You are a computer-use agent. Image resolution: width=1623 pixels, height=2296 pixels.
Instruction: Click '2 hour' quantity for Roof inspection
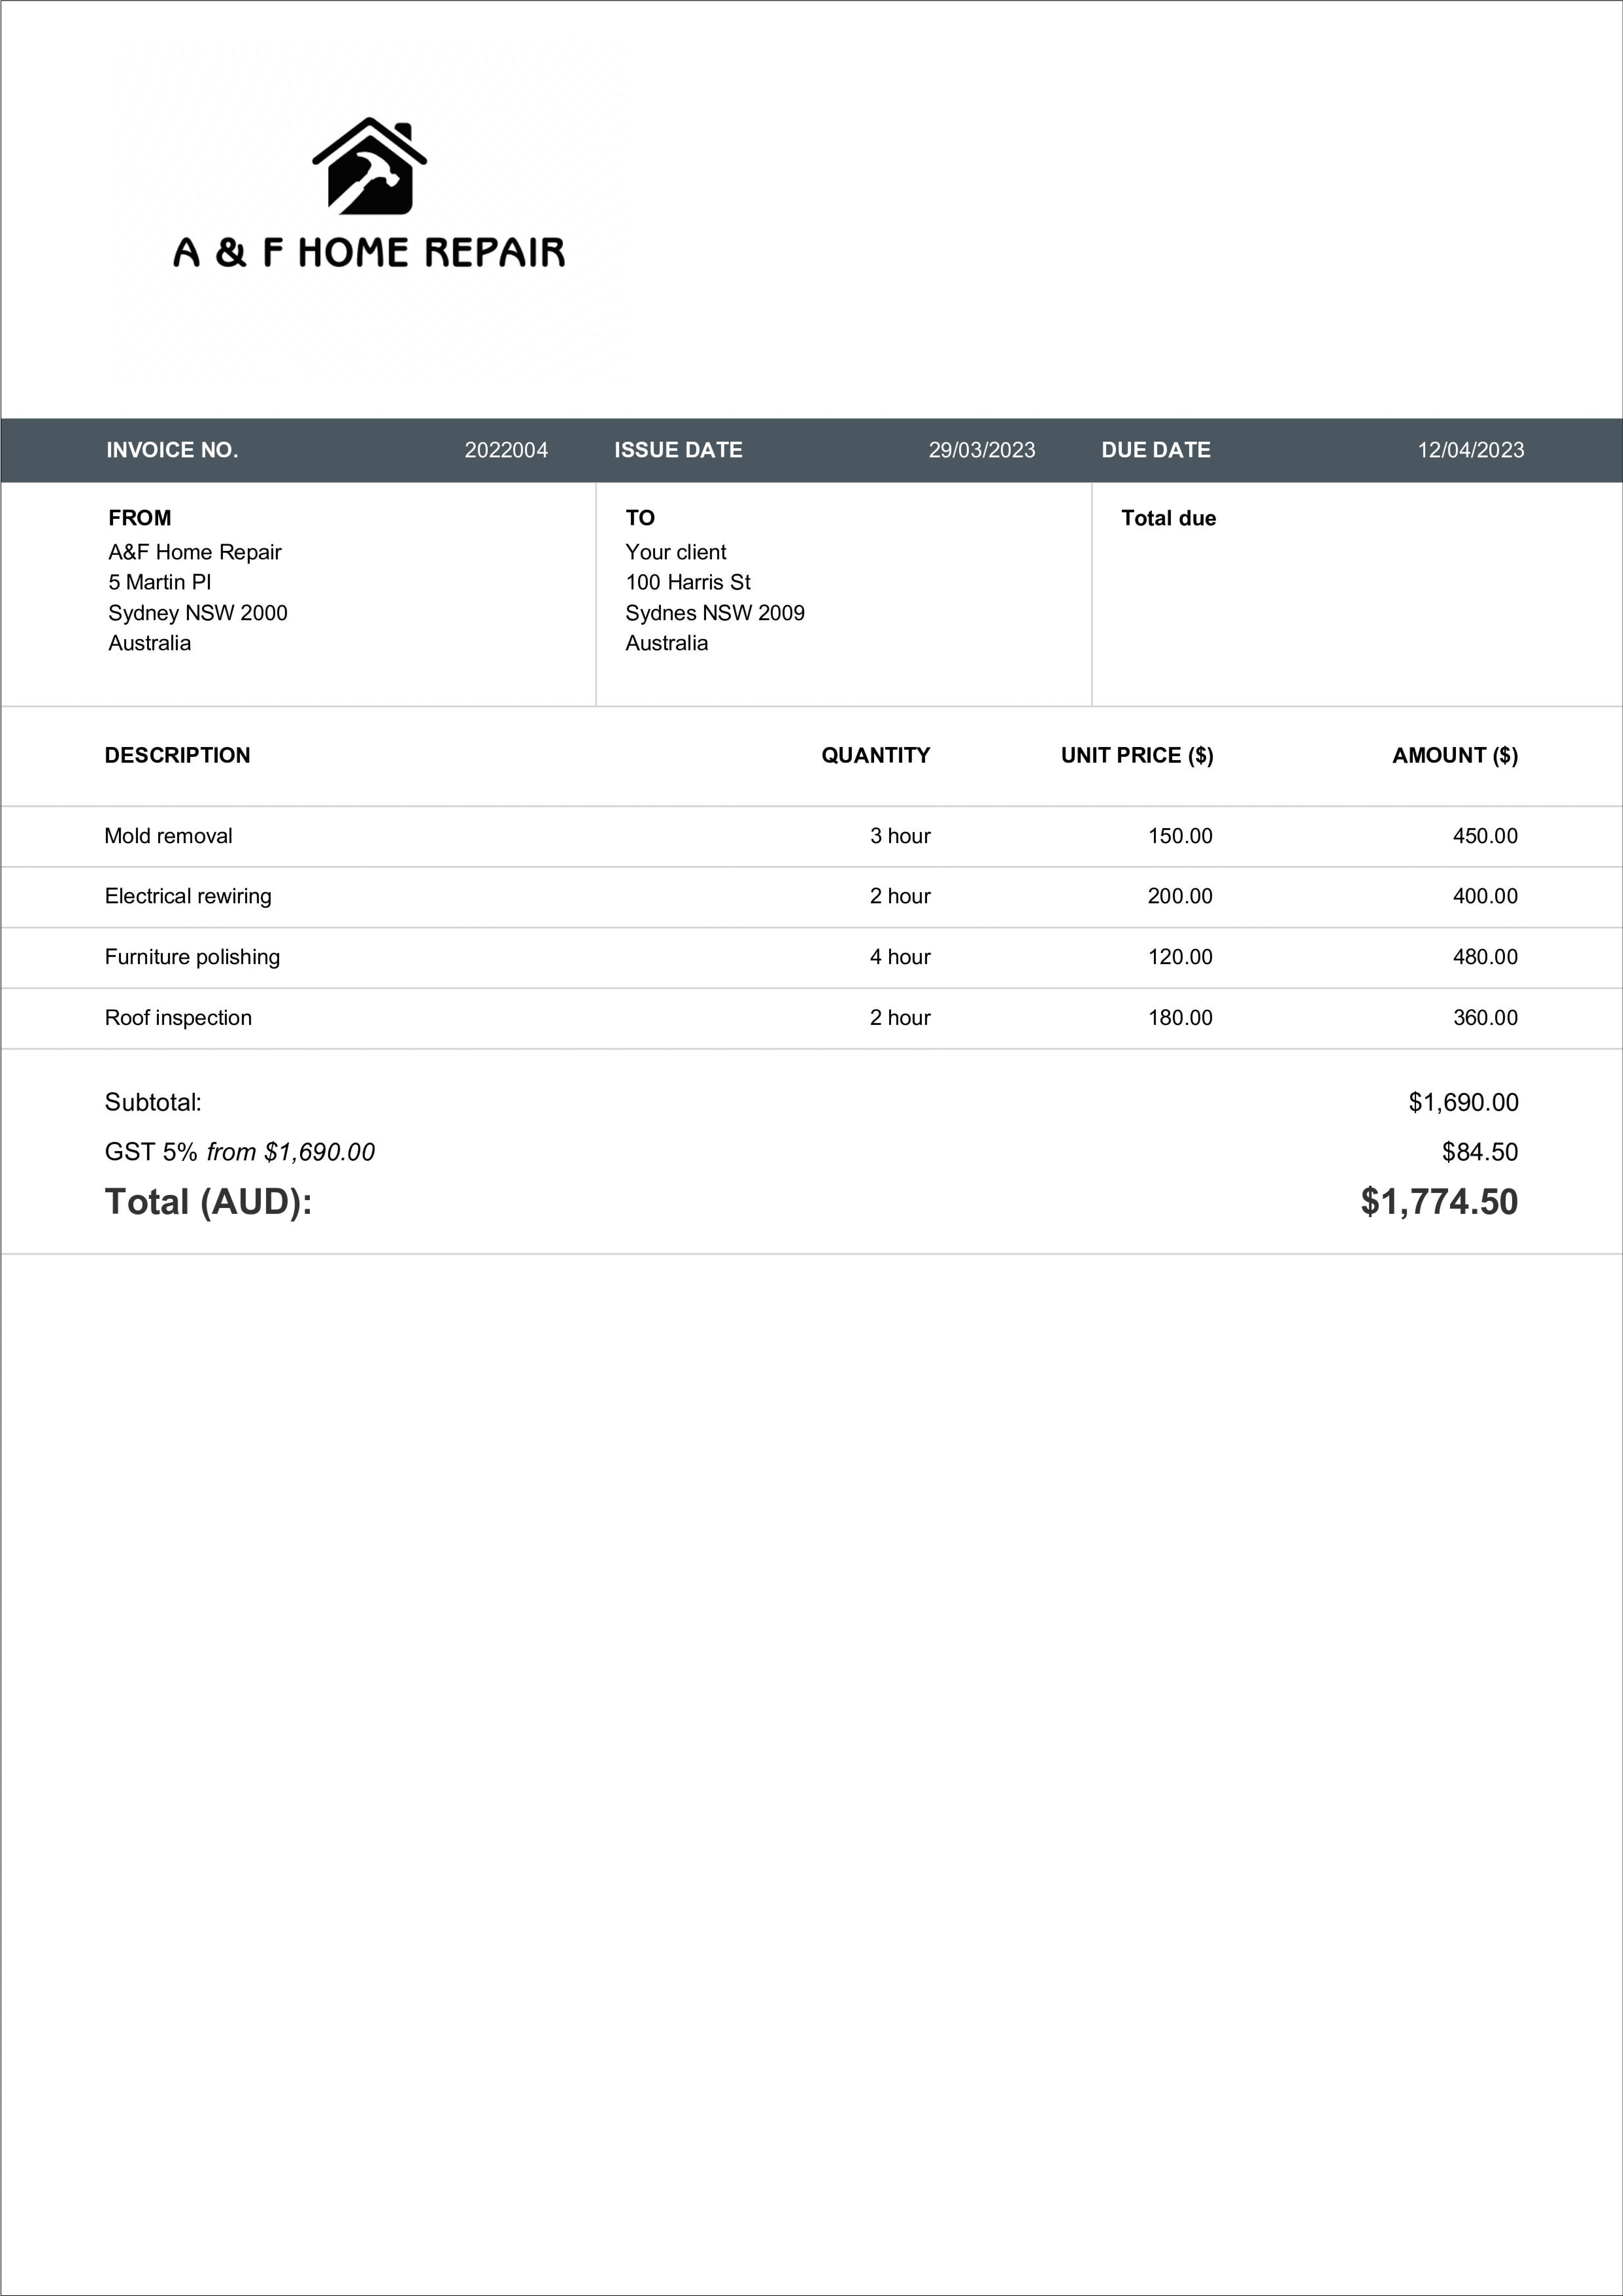click(x=900, y=1018)
